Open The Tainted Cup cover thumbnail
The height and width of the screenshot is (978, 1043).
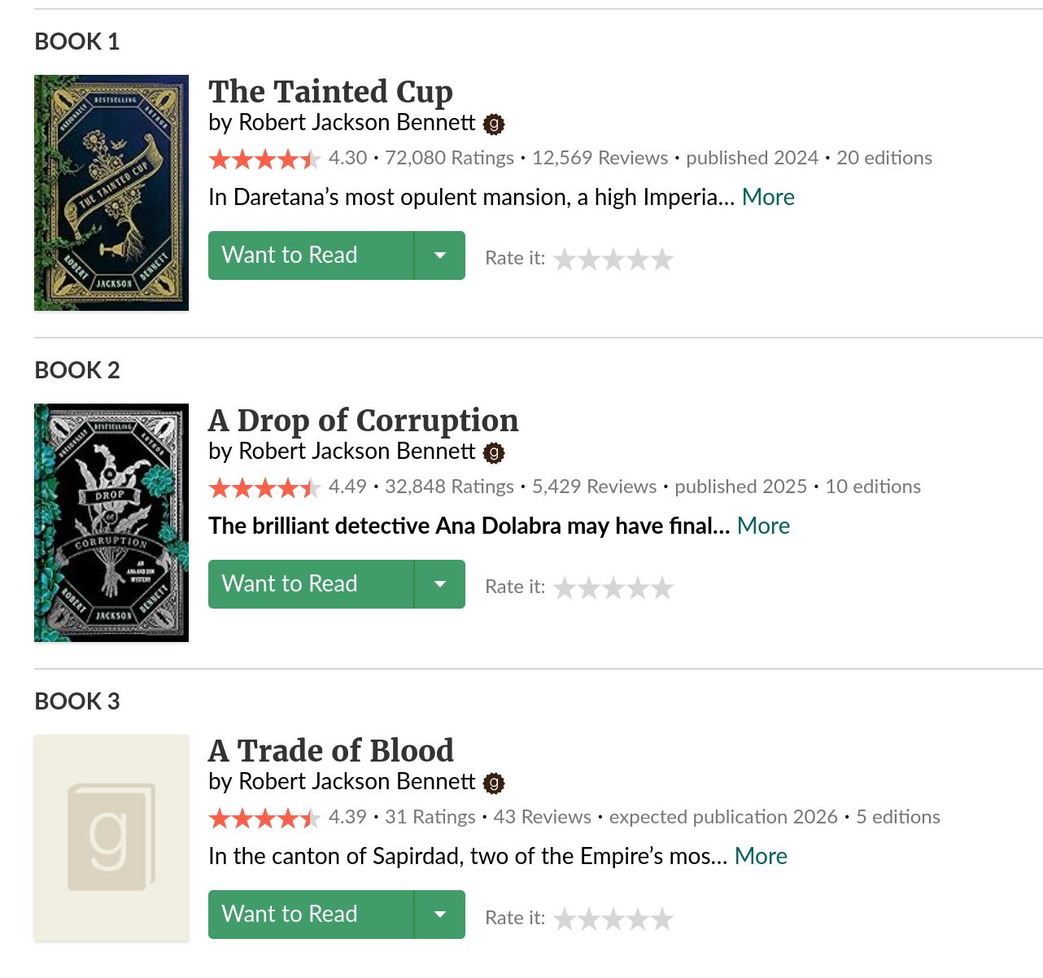click(111, 193)
